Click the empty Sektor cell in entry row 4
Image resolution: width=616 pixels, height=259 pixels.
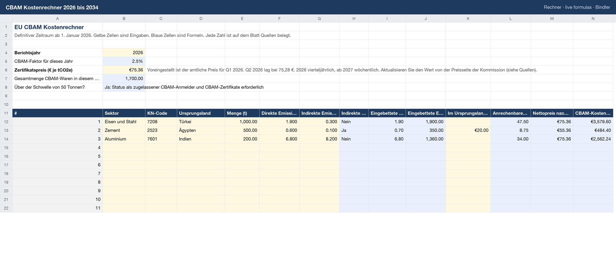click(x=124, y=147)
